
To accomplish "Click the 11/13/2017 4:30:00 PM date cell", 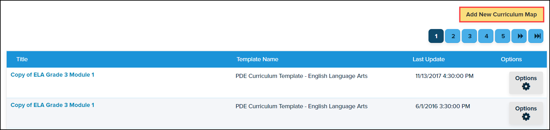I will pyautogui.click(x=444, y=76).
